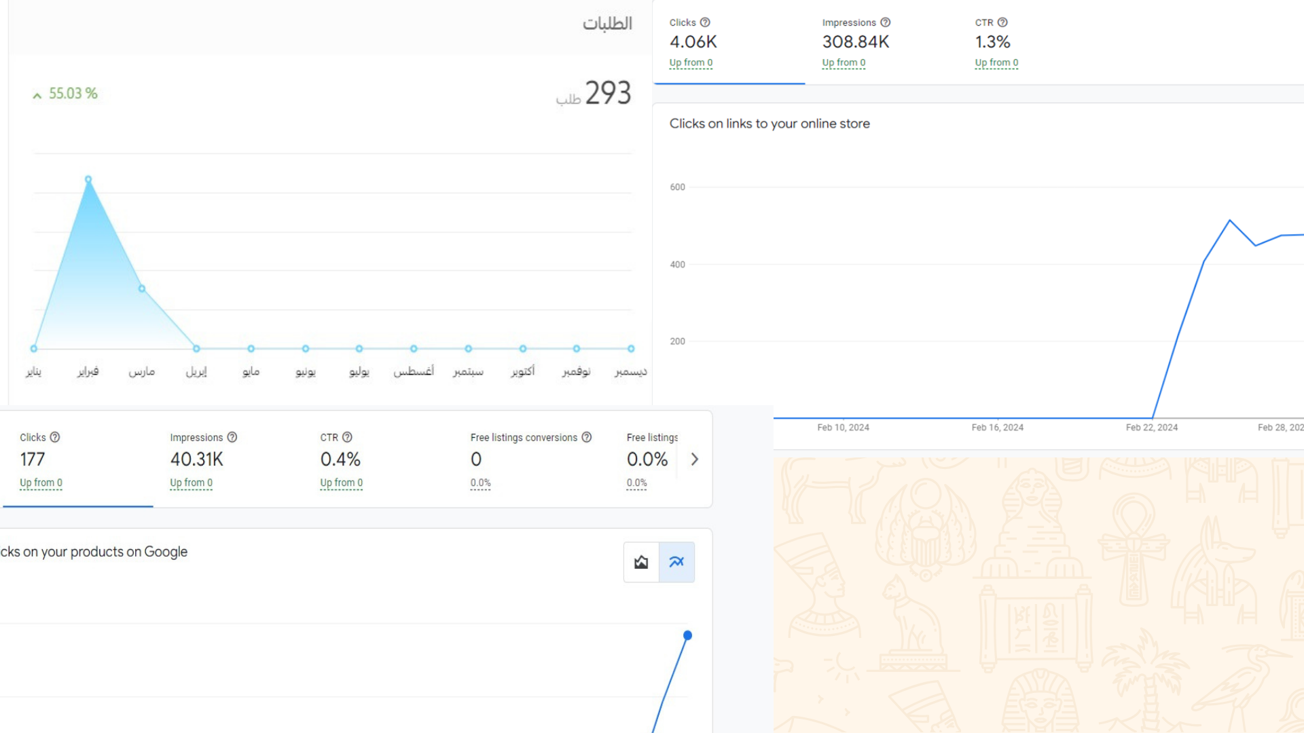
Task: Switch to line chart view icon
Action: click(676, 562)
